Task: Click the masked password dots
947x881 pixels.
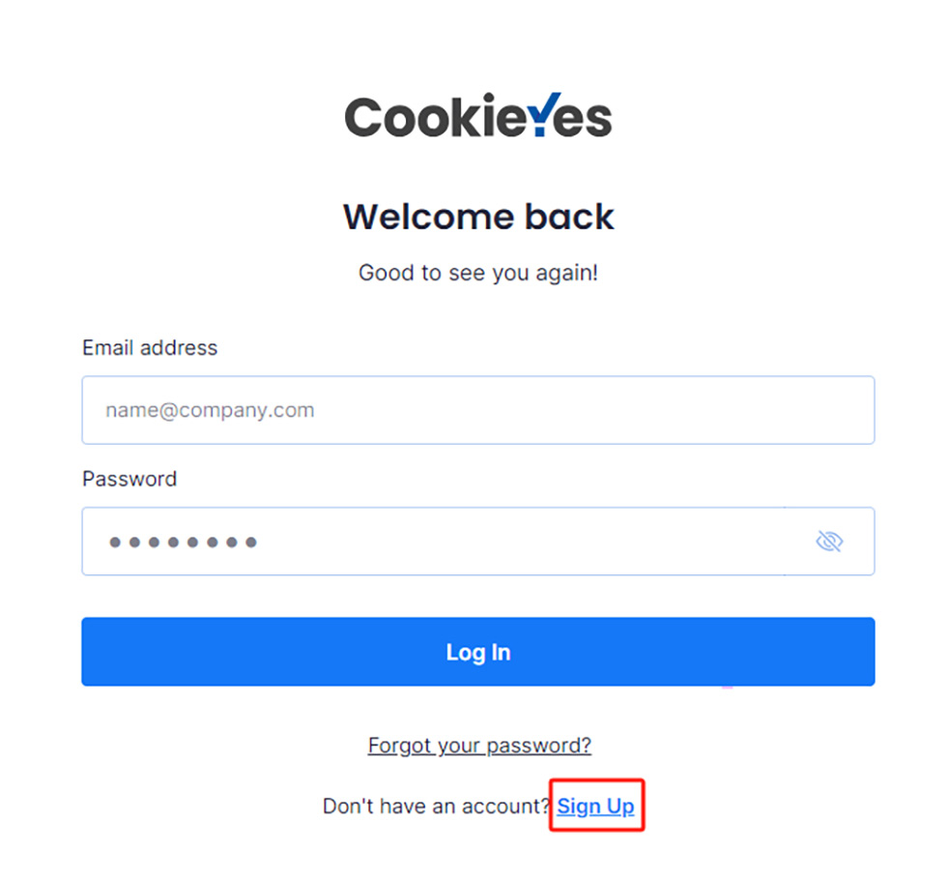Action: tap(183, 543)
